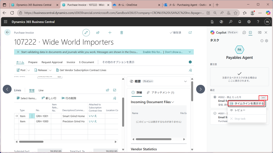This screenshot has height=153, width=273.
Task: Click the Release button
Action: tap(41, 70)
